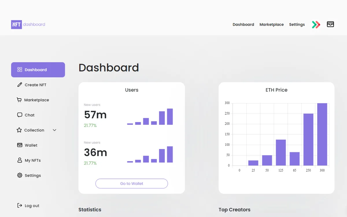Click the mini bar chart beside 36m

tap(150, 155)
